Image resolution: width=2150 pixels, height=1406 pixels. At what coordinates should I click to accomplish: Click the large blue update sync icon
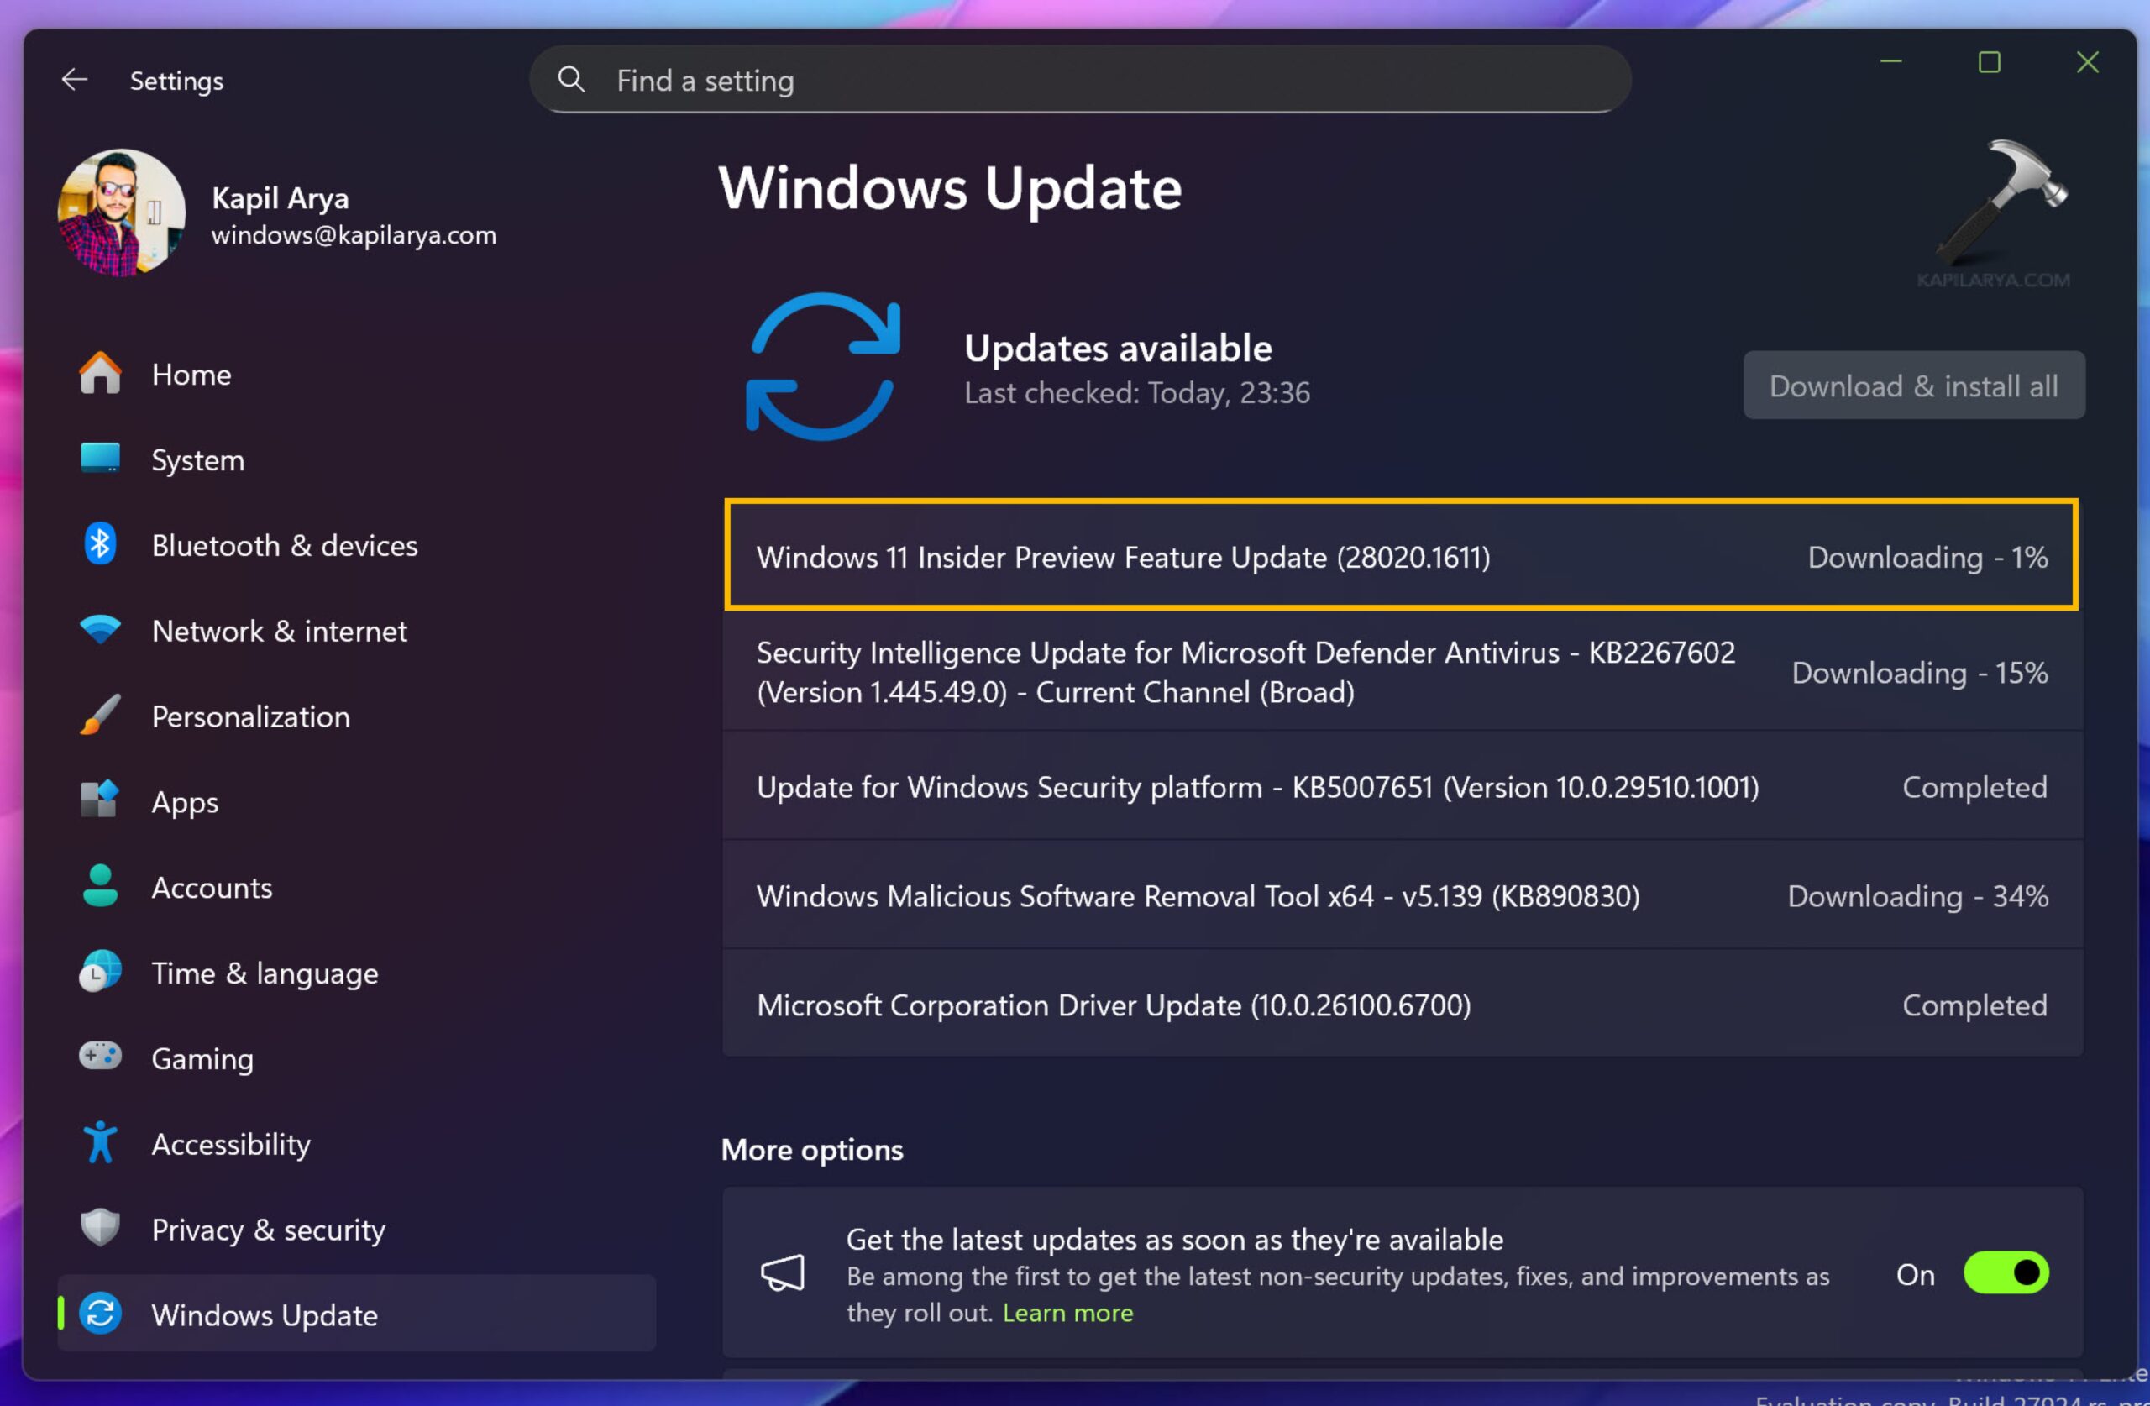pos(823,366)
